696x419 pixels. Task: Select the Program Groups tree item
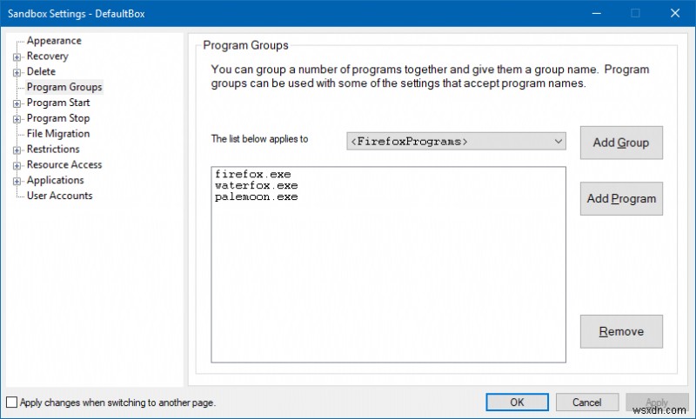(64, 87)
